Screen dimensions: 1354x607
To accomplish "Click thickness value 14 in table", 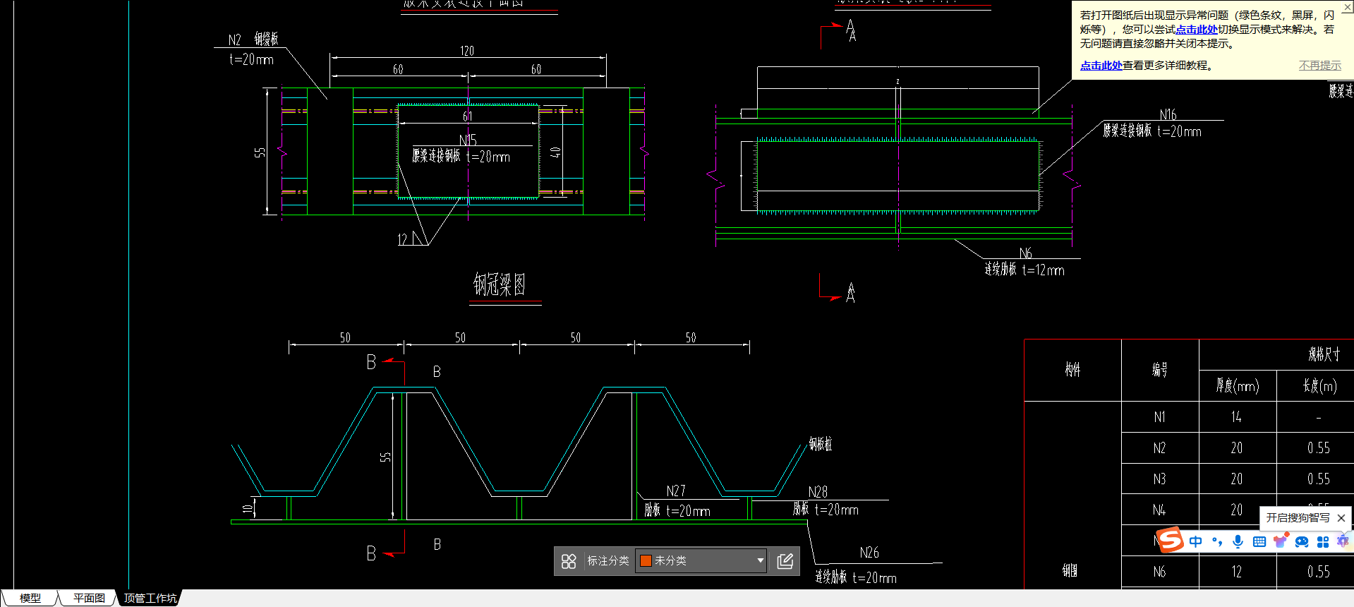I will pos(1236,417).
